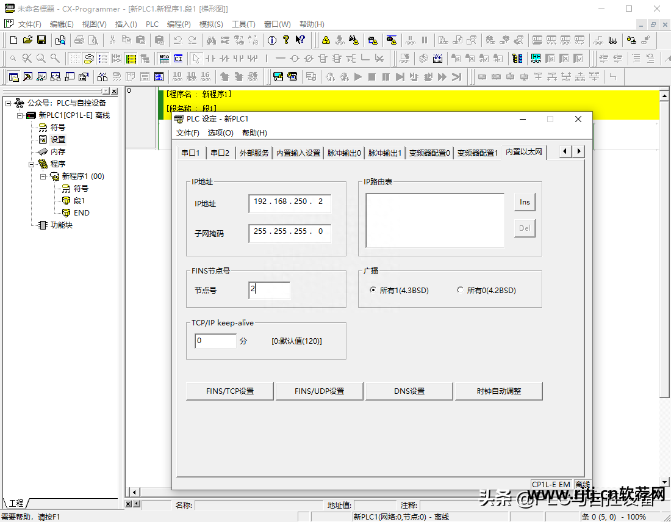Click the FINS/TCP设置 button
Image resolution: width=671 pixels, height=522 pixels.
click(x=230, y=391)
